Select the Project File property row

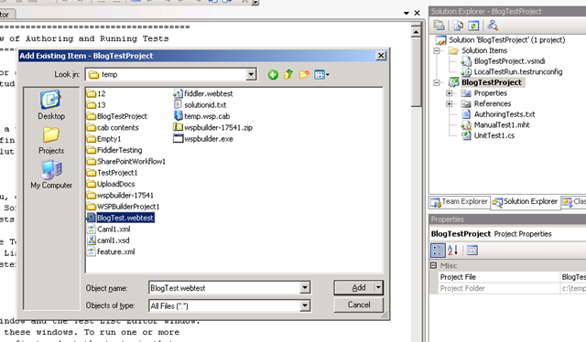512,277
